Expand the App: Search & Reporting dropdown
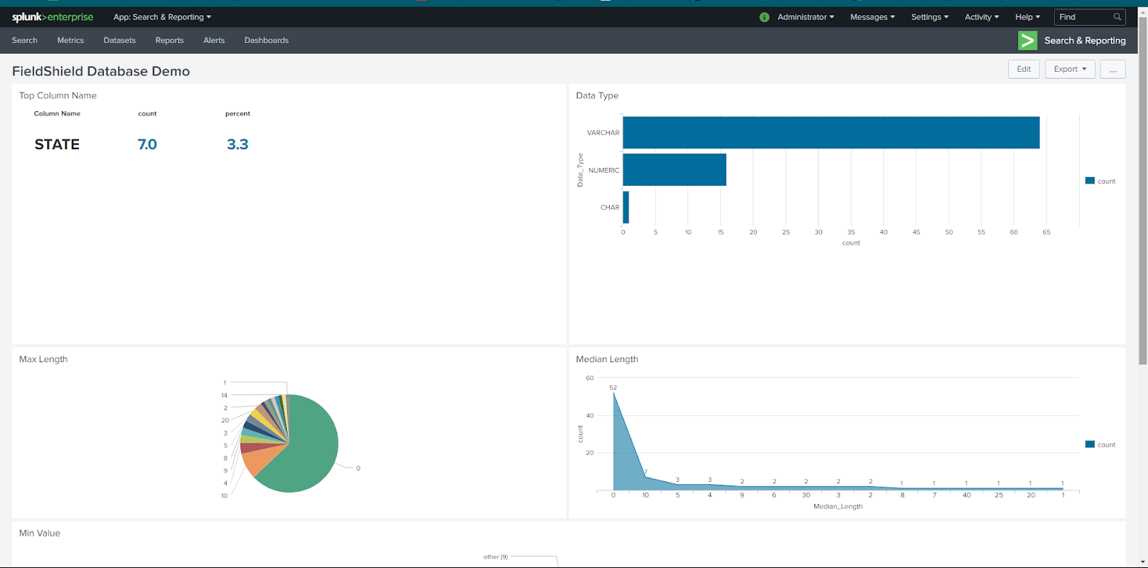Image resolution: width=1148 pixels, height=568 pixels. (x=162, y=17)
